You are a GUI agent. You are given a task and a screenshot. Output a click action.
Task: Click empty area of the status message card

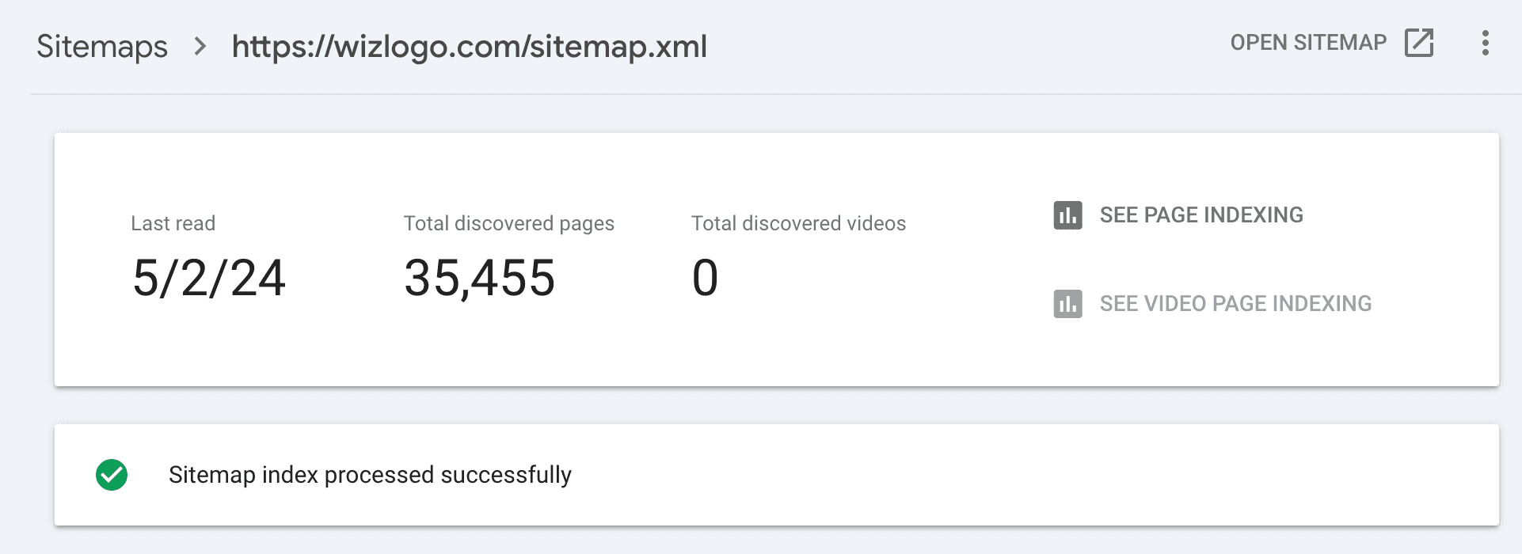pos(1029,475)
